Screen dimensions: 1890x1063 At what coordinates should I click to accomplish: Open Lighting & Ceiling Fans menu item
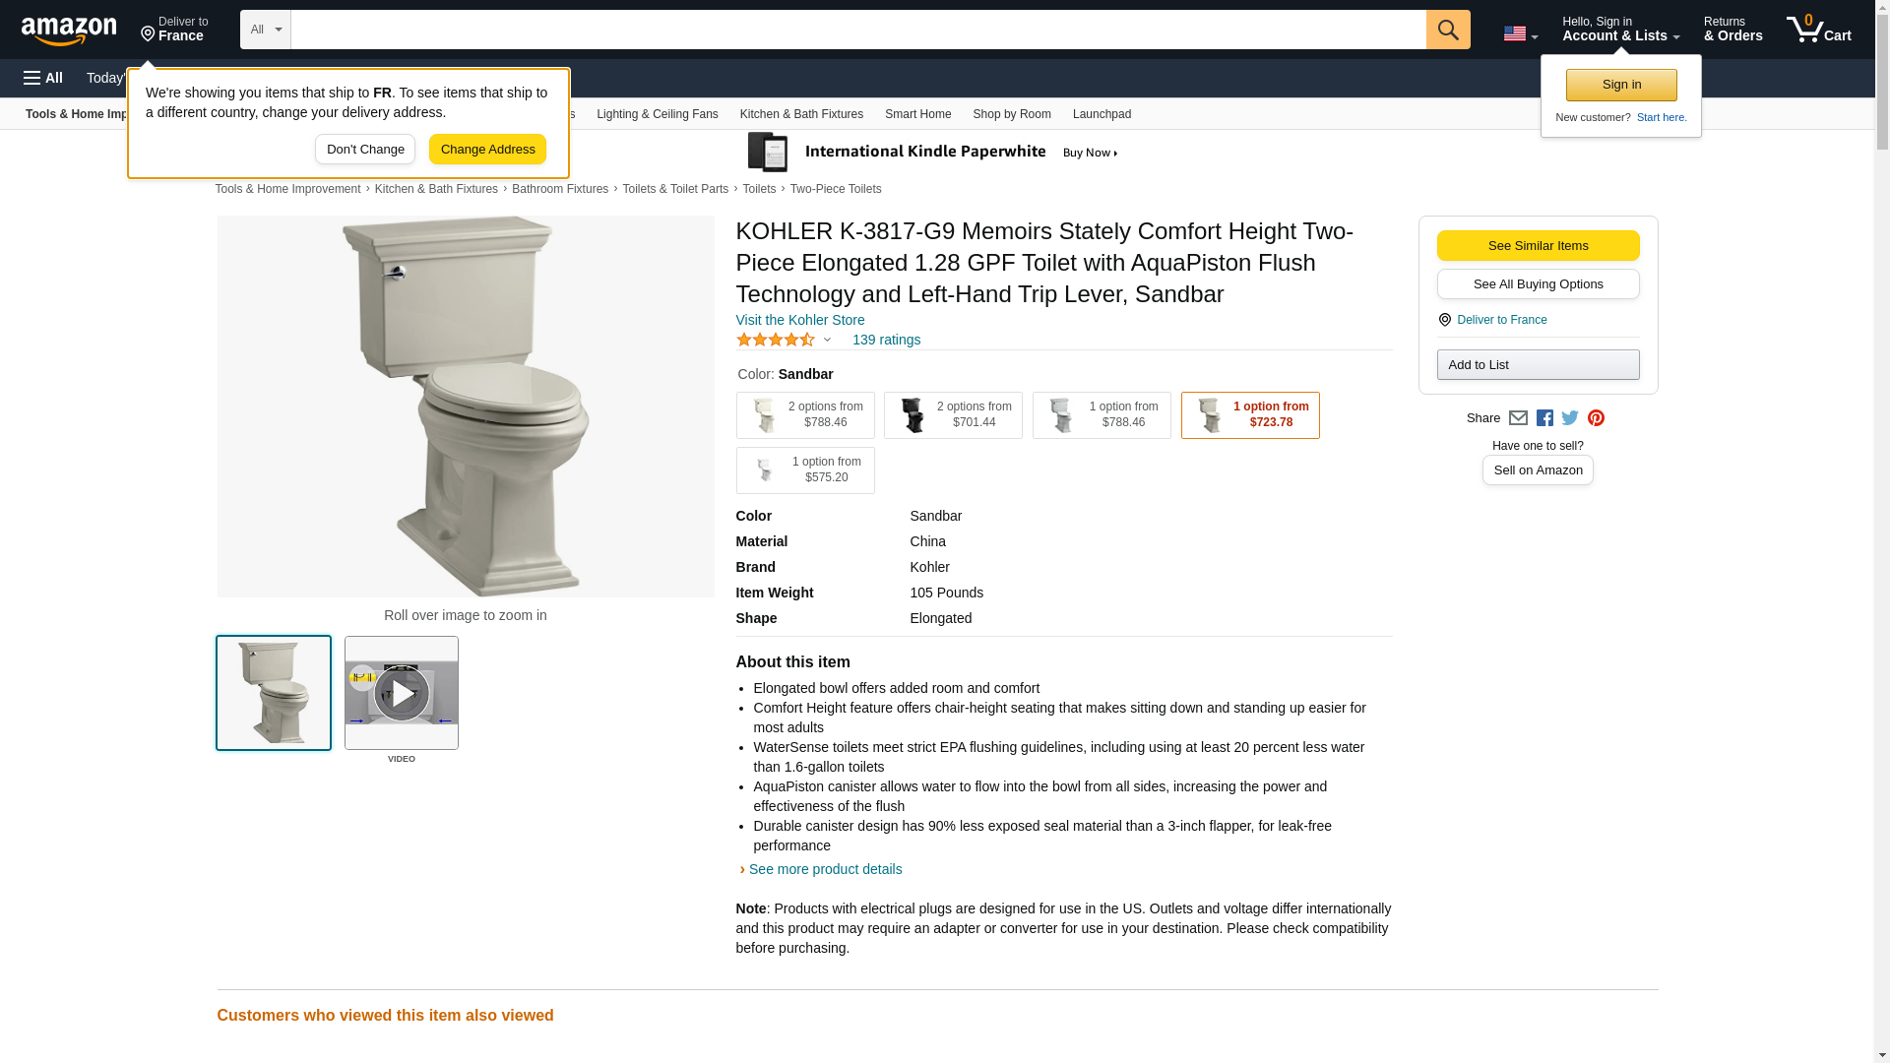coord(657,114)
